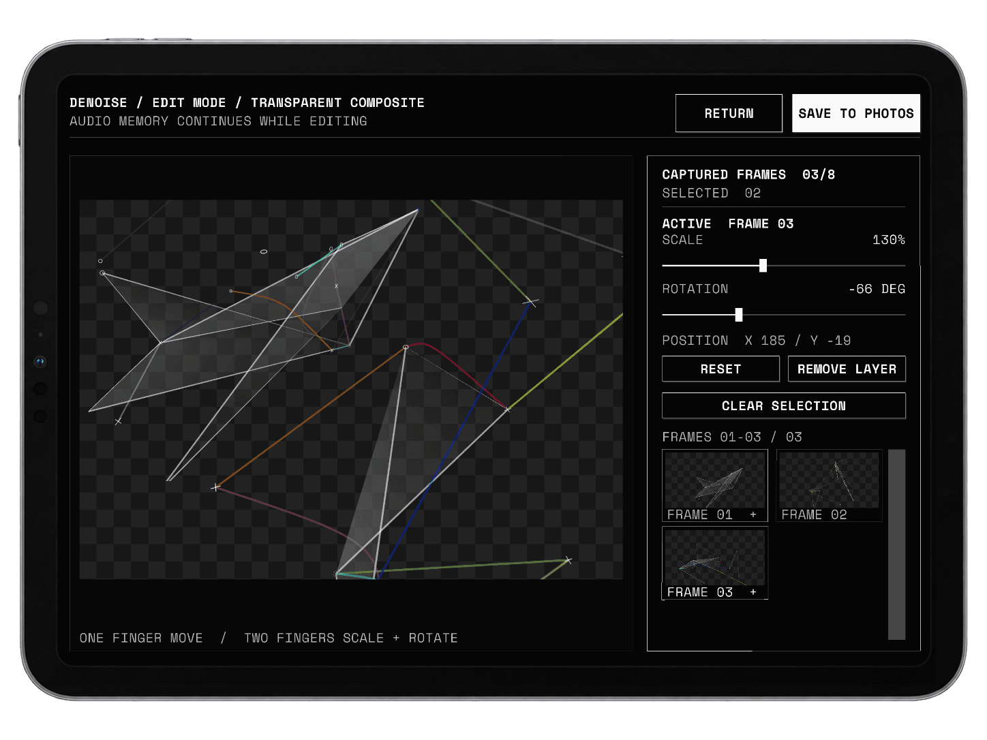
Task: Click the "SELECTED 02" text
Action: tap(712, 193)
